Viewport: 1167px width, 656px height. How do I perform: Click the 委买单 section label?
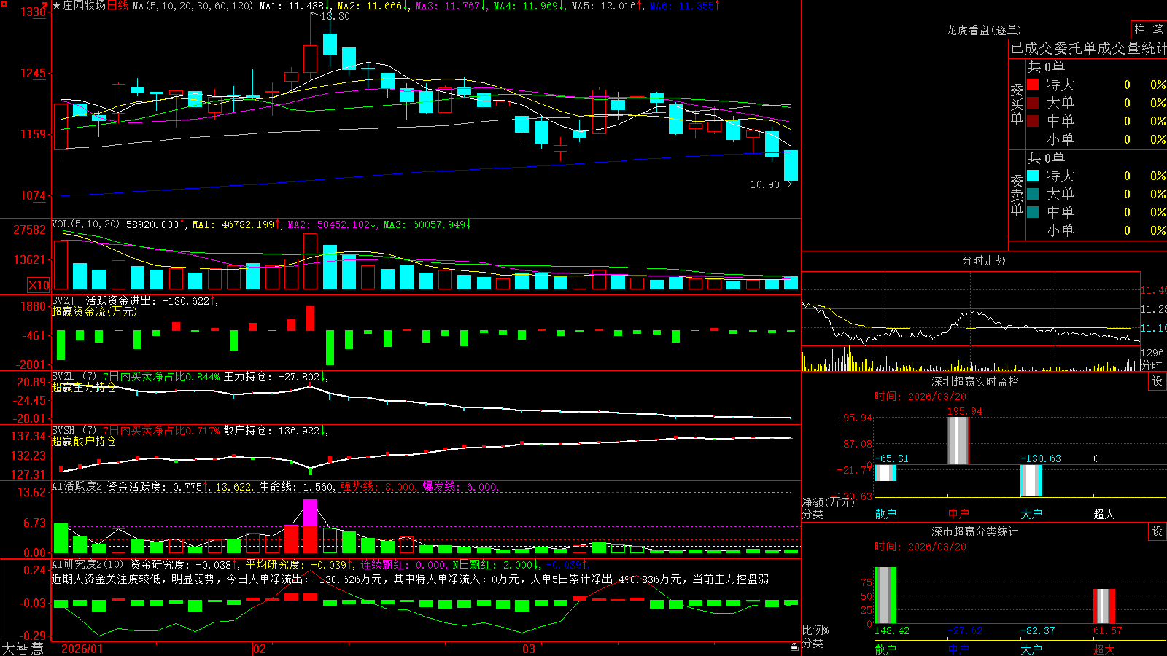point(1017,104)
